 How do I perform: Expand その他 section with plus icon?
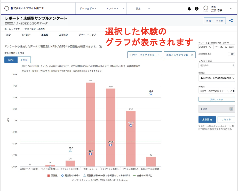click(231, 109)
